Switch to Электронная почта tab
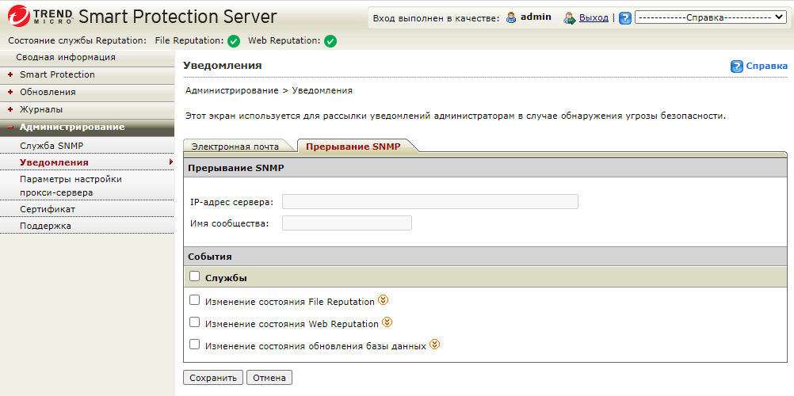794x396 pixels. 235,147
